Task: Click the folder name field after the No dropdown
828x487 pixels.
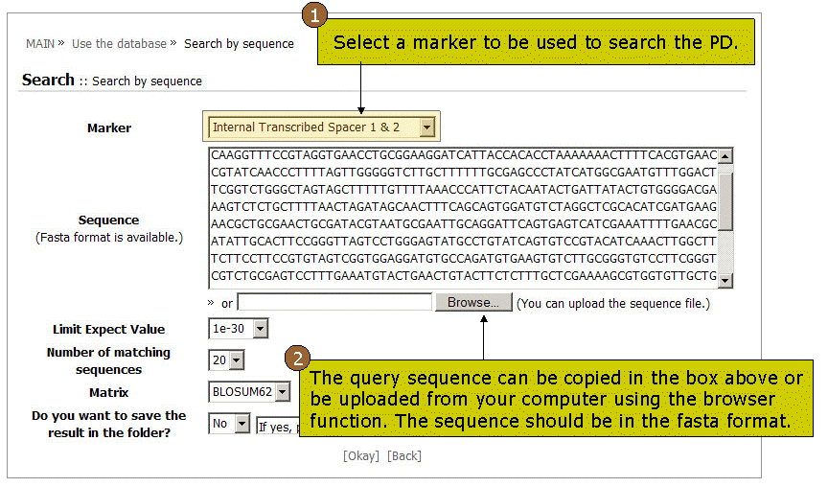Action: pos(277,424)
